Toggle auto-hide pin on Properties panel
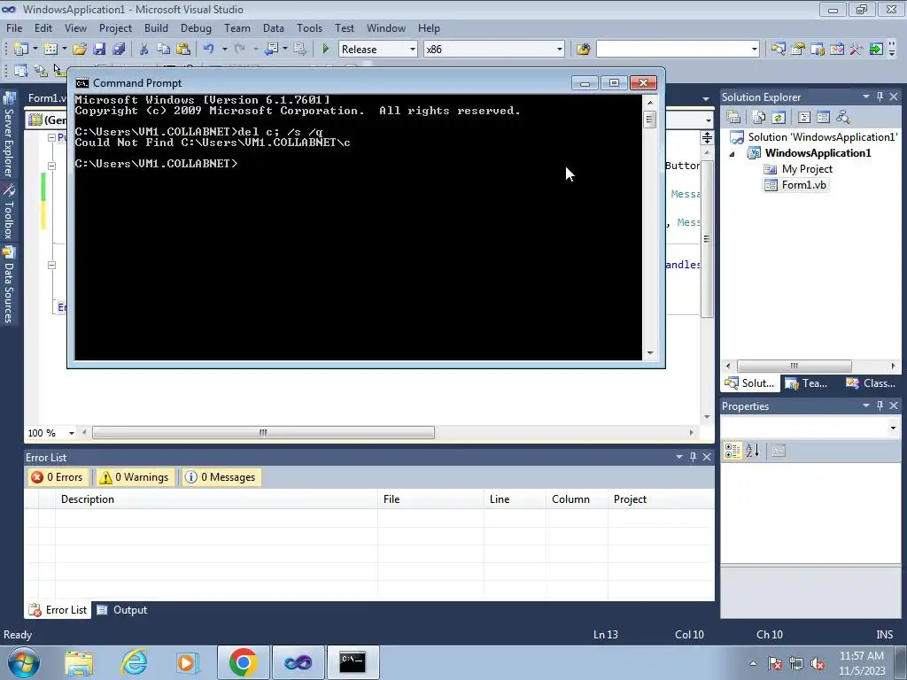907x680 pixels. tap(880, 406)
